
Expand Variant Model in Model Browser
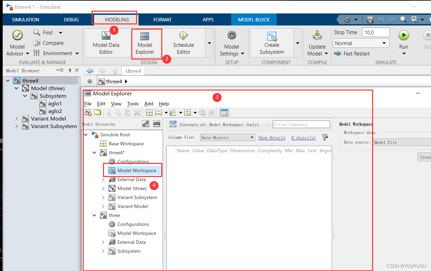[17, 118]
